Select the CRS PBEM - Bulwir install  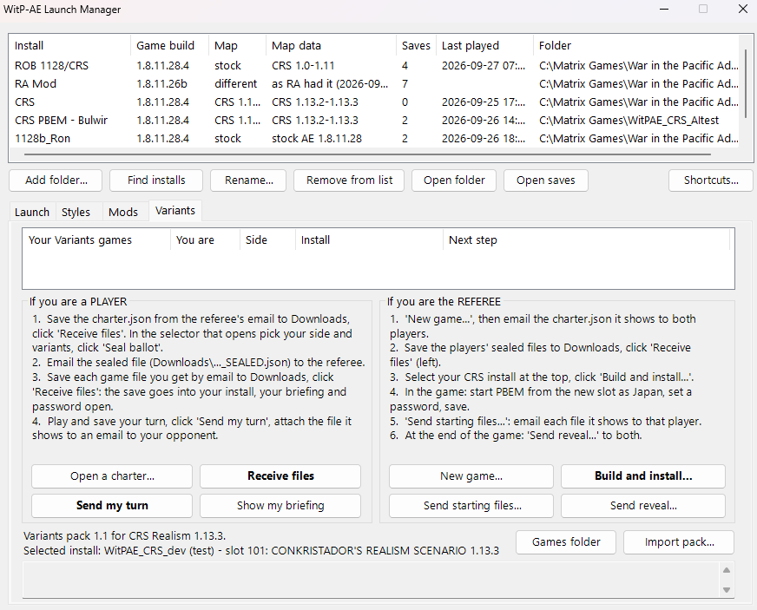point(376,120)
